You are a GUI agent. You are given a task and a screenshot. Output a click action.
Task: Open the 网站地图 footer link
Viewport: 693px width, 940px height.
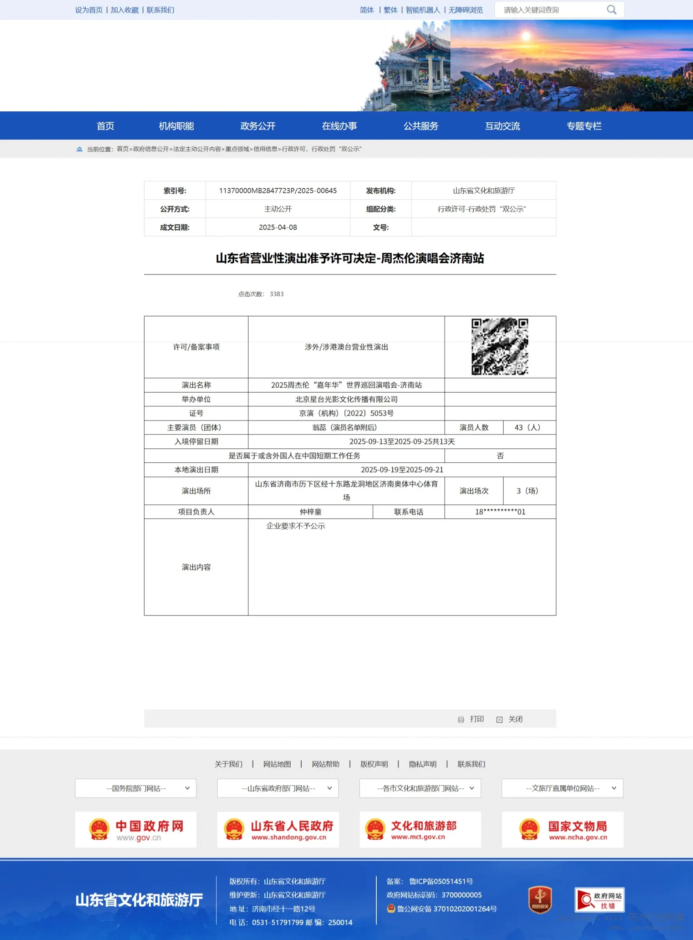tap(277, 764)
